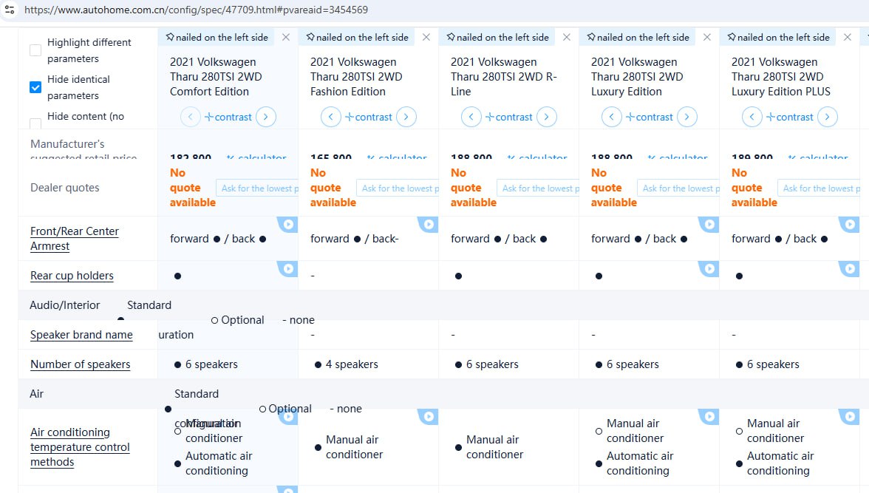869x493 pixels.
Task: Enable the Highlight different parameters checkbox
Action: click(35, 50)
